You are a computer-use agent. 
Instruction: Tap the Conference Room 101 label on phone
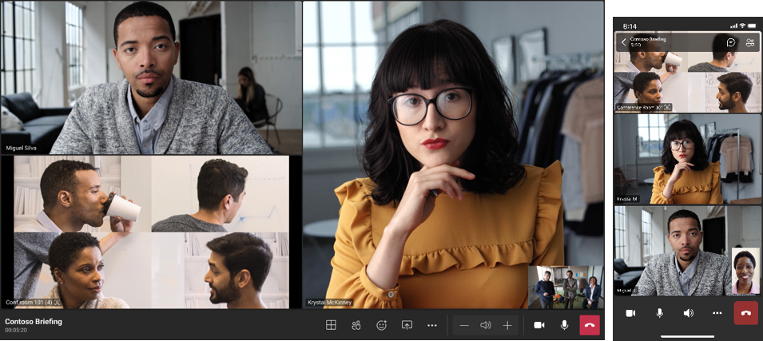click(642, 106)
